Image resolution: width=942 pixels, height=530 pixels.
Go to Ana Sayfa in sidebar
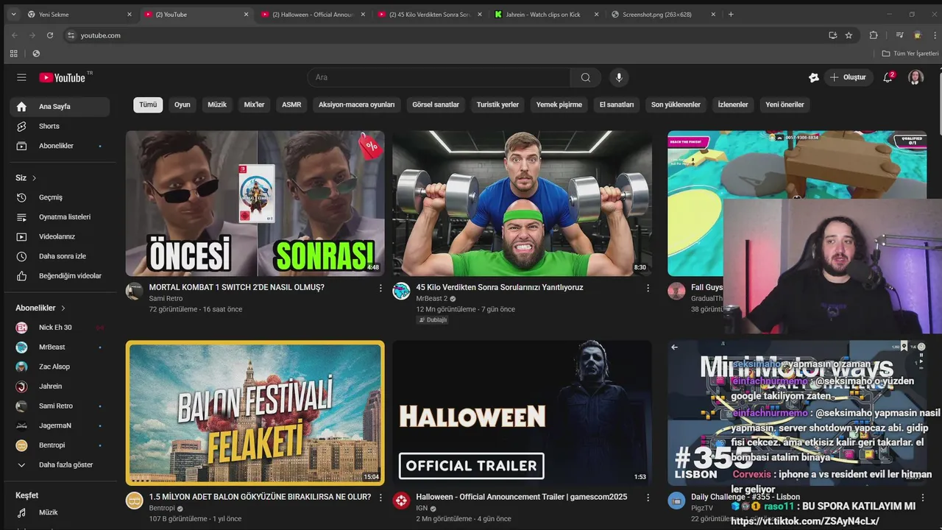click(60, 107)
